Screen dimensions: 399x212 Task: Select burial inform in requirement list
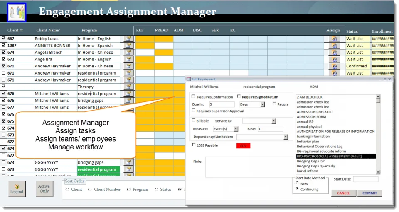coord(307,171)
